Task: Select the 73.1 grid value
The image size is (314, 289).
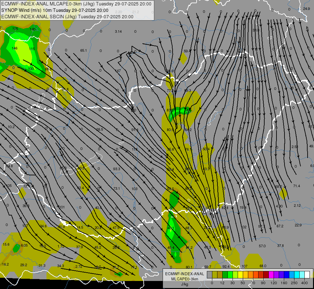Action: pos(116,188)
